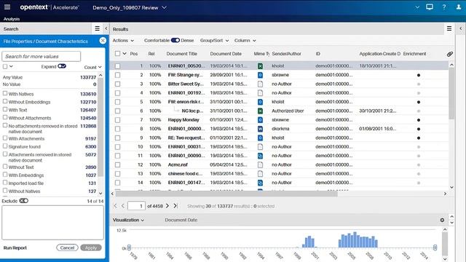
Task: Open the hamburger main menu
Action: point(7,7)
